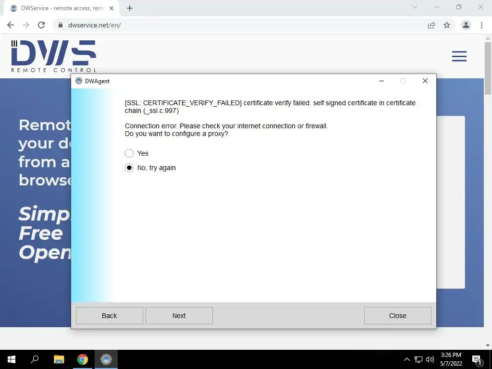492x369 pixels.
Task: Open the notification center icon
Action: point(477,359)
